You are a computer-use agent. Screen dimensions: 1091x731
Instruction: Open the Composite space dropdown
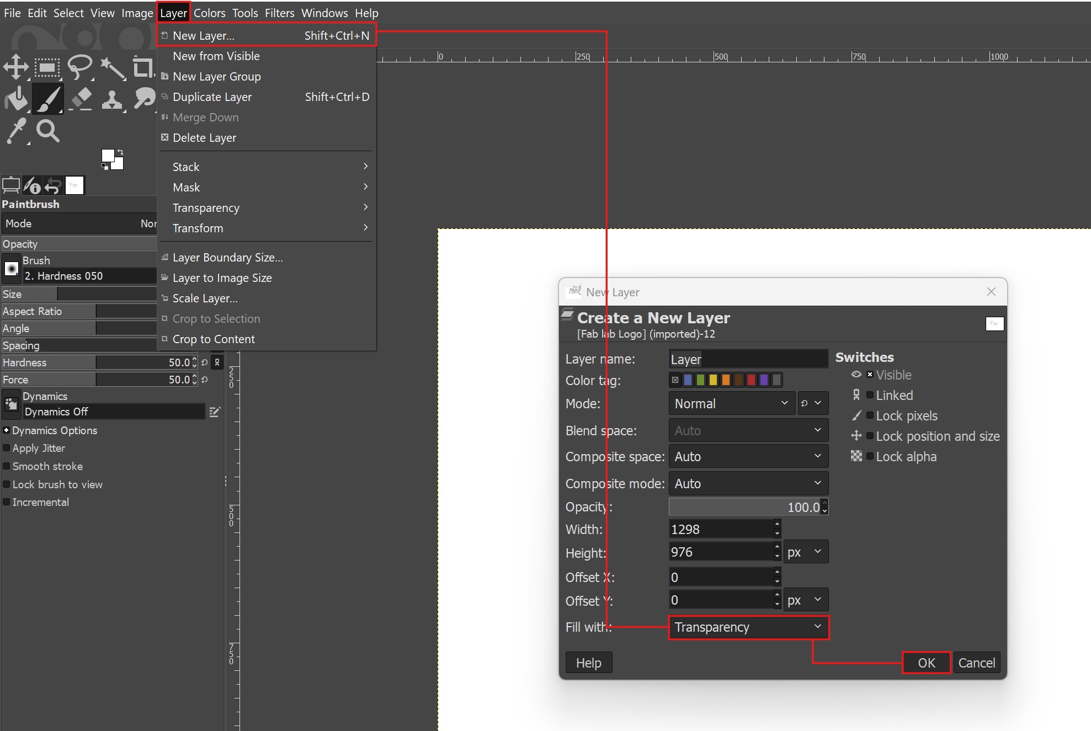[748, 456]
